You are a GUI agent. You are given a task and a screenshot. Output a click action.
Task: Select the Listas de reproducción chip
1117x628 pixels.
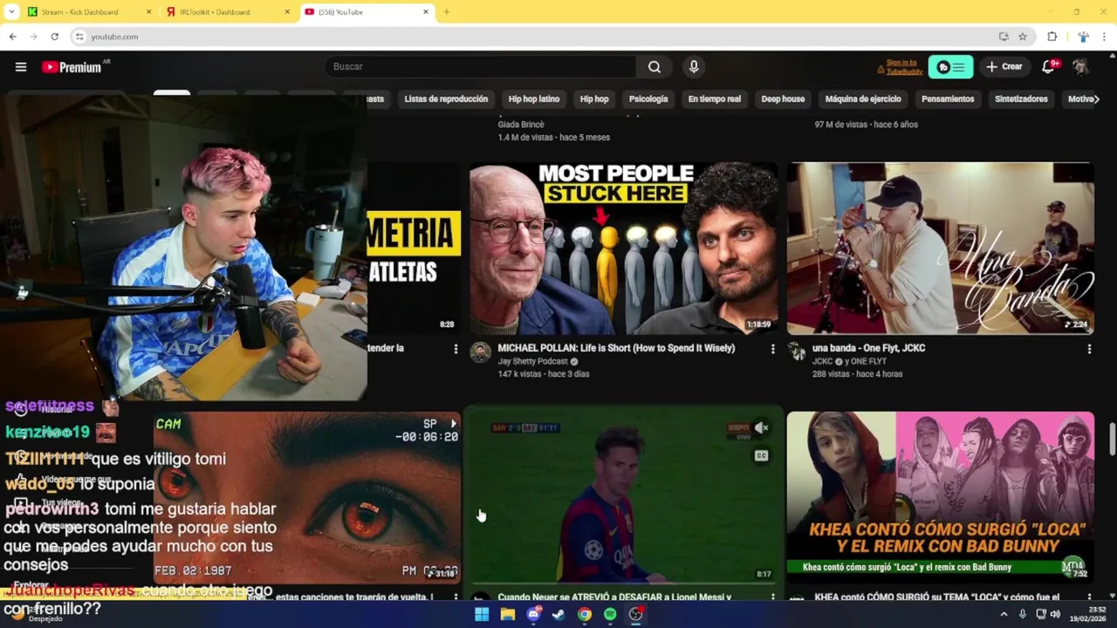[446, 99]
